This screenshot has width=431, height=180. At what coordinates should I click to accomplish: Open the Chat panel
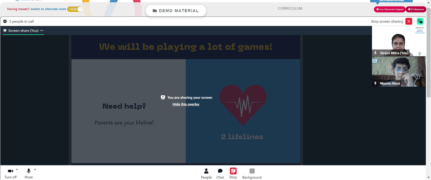[220, 174]
